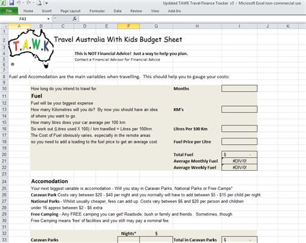Switch to the View ribbon tab
The image size is (306, 243).
pos(155,11)
